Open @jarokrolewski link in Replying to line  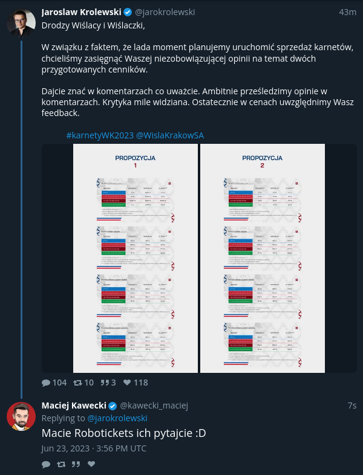pos(117,418)
